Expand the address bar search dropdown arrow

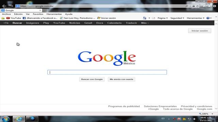click(x=190, y=6)
